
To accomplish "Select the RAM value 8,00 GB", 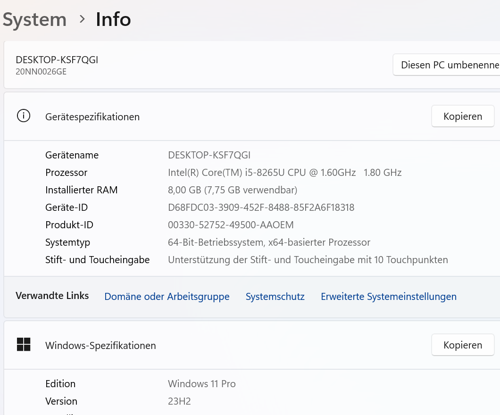I will pos(233,190).
